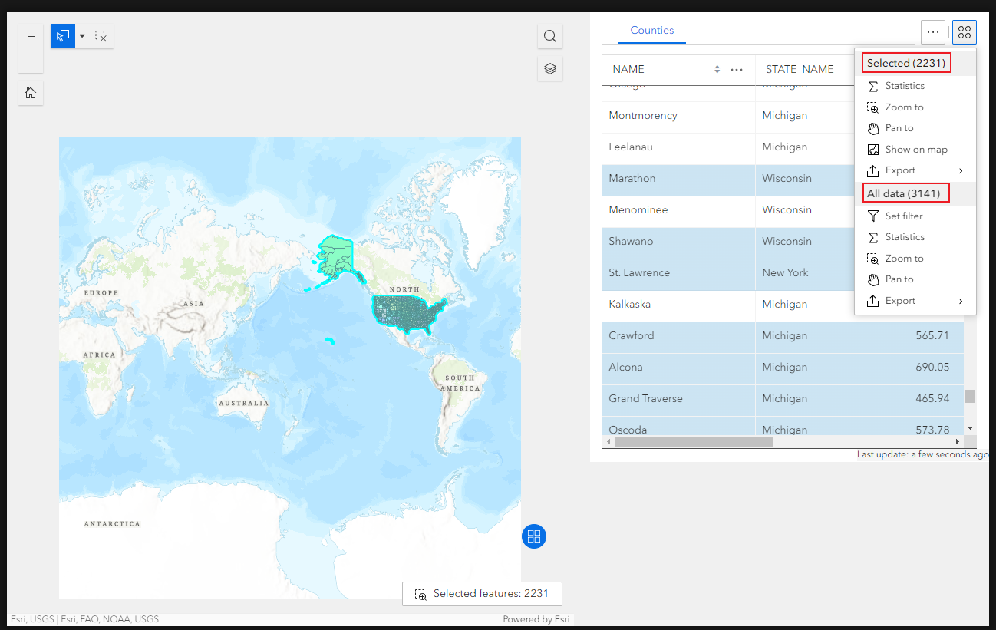Open the selection tool dropdown arrow
The image size is (996, 630).
(x=81, y=36)
